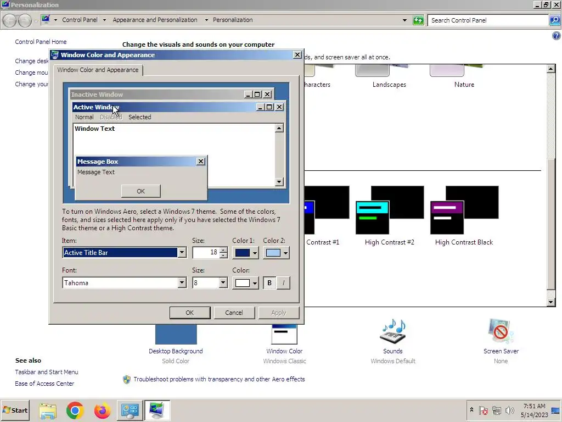
Task: Click Normal in the preview menu
Action: pos(84,117)
